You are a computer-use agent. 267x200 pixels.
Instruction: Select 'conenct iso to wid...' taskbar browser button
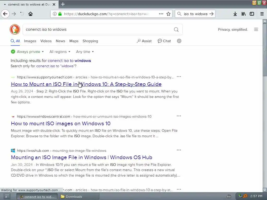click(37, 197)
